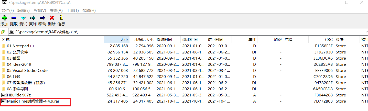368x111 pixels.
Task: Click the Move (移动) arrow icon
Action: (42, 18)
